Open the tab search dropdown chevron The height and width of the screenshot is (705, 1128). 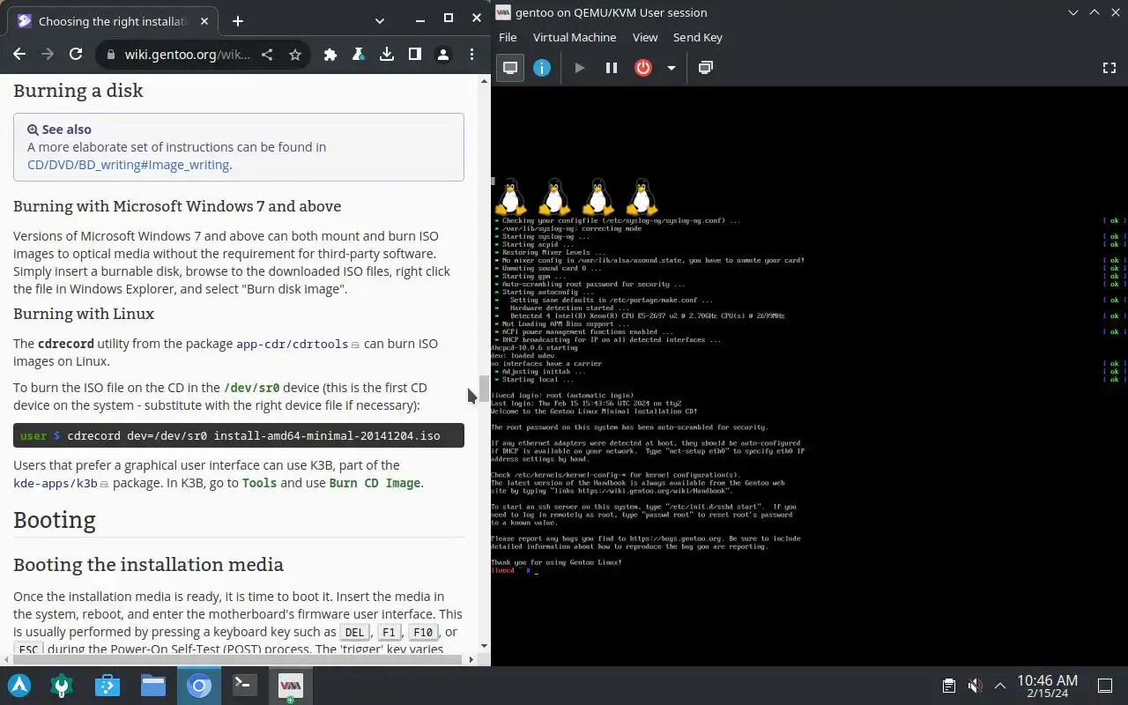tap(379, 19)
